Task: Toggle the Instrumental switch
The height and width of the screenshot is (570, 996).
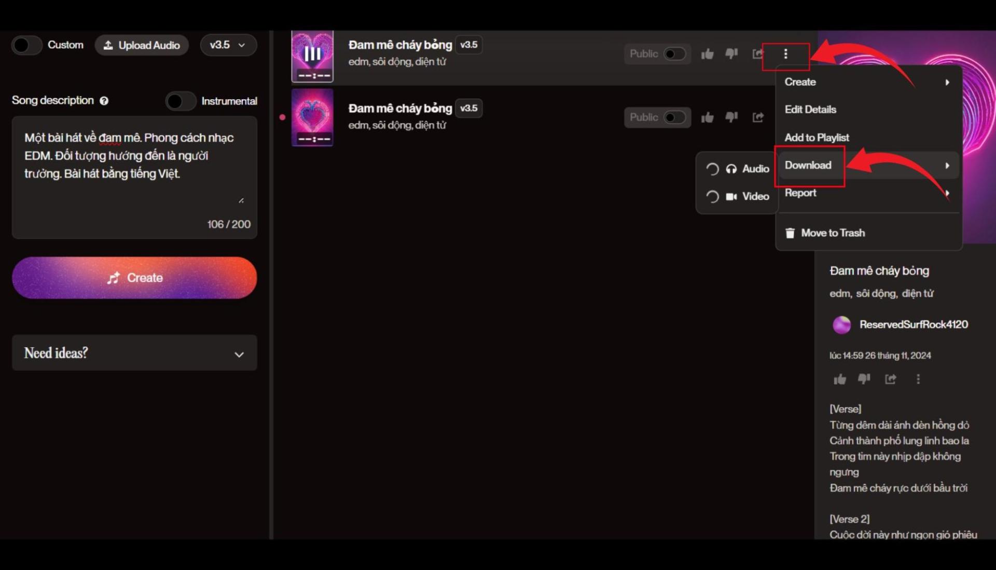Action: 181,101
